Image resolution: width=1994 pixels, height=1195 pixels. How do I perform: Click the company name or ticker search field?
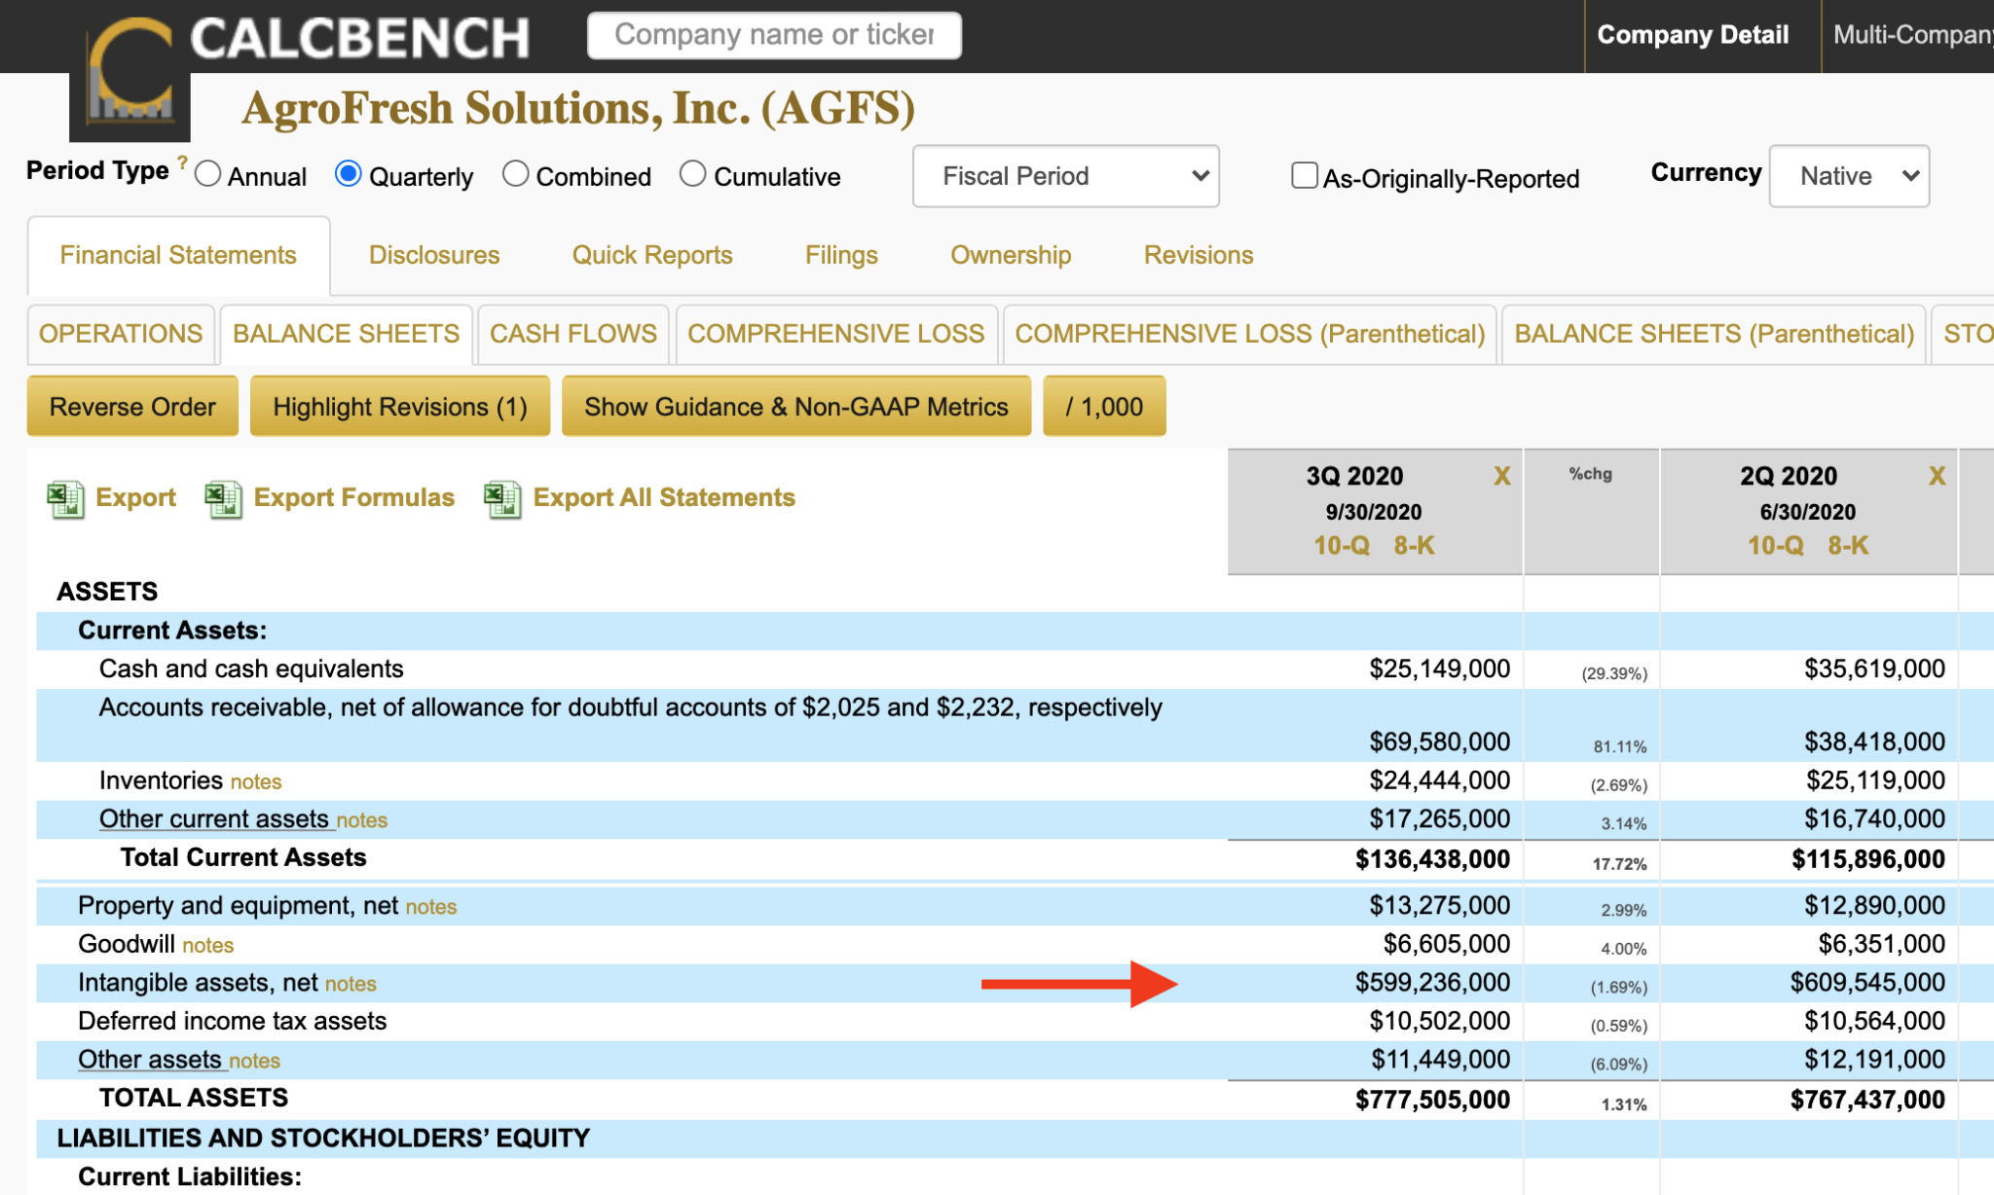point(774,35)
